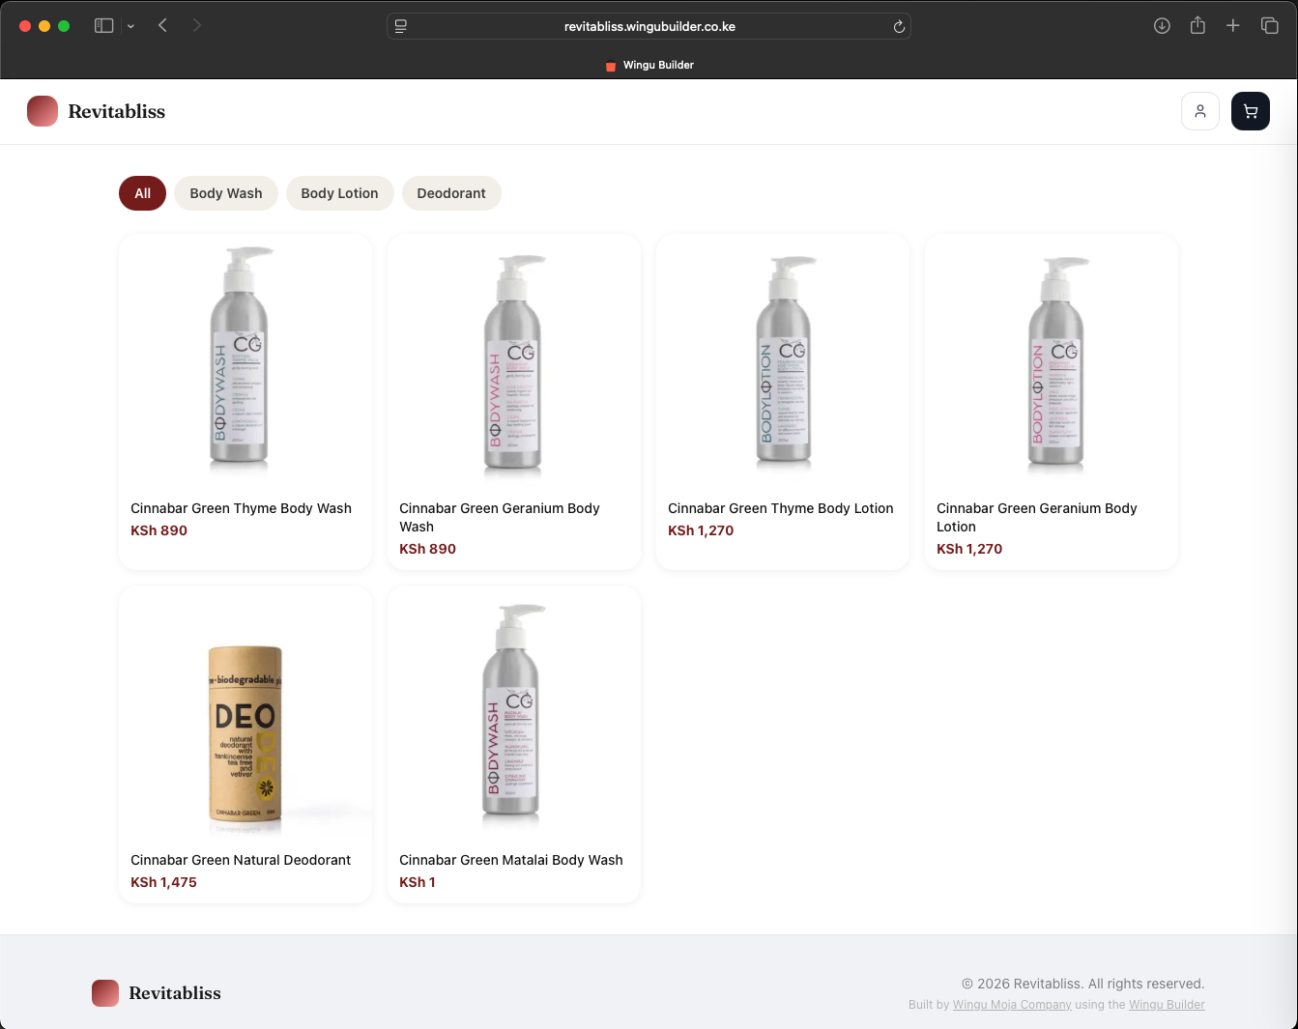Click Cinnabar Green Thyme Body Lotion title

[781, 508]
